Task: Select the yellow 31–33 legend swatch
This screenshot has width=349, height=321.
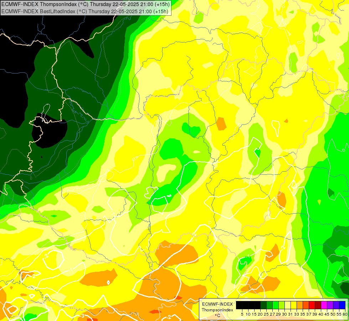Action: 294,305
